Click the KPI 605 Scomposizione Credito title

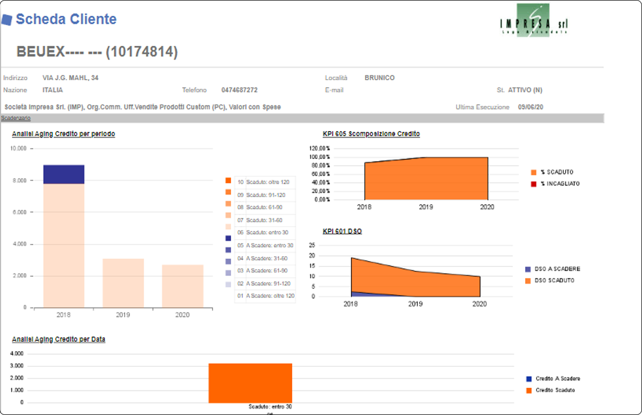click(372, 134)
